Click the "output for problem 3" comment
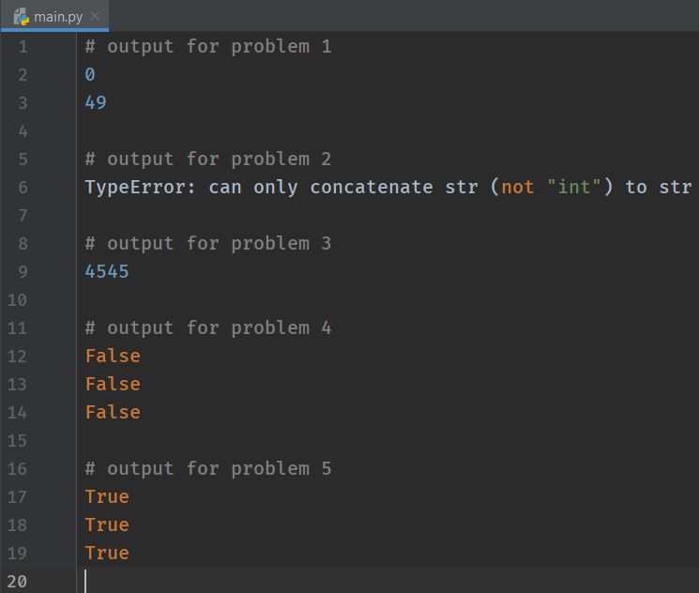Image resolution: width=699 pixels, height=593 pixels. coord(207,243)
